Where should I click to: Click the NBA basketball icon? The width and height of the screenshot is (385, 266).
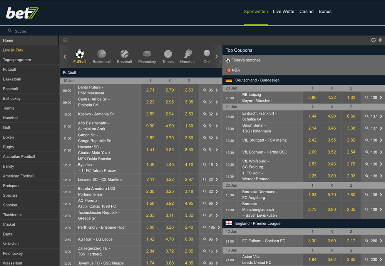(x=228, y=70)
